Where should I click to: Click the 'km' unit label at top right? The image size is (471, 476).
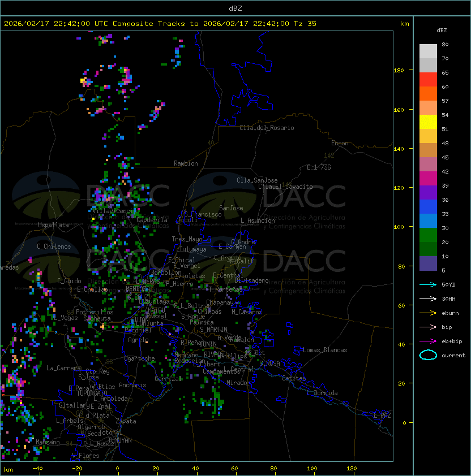404,24
